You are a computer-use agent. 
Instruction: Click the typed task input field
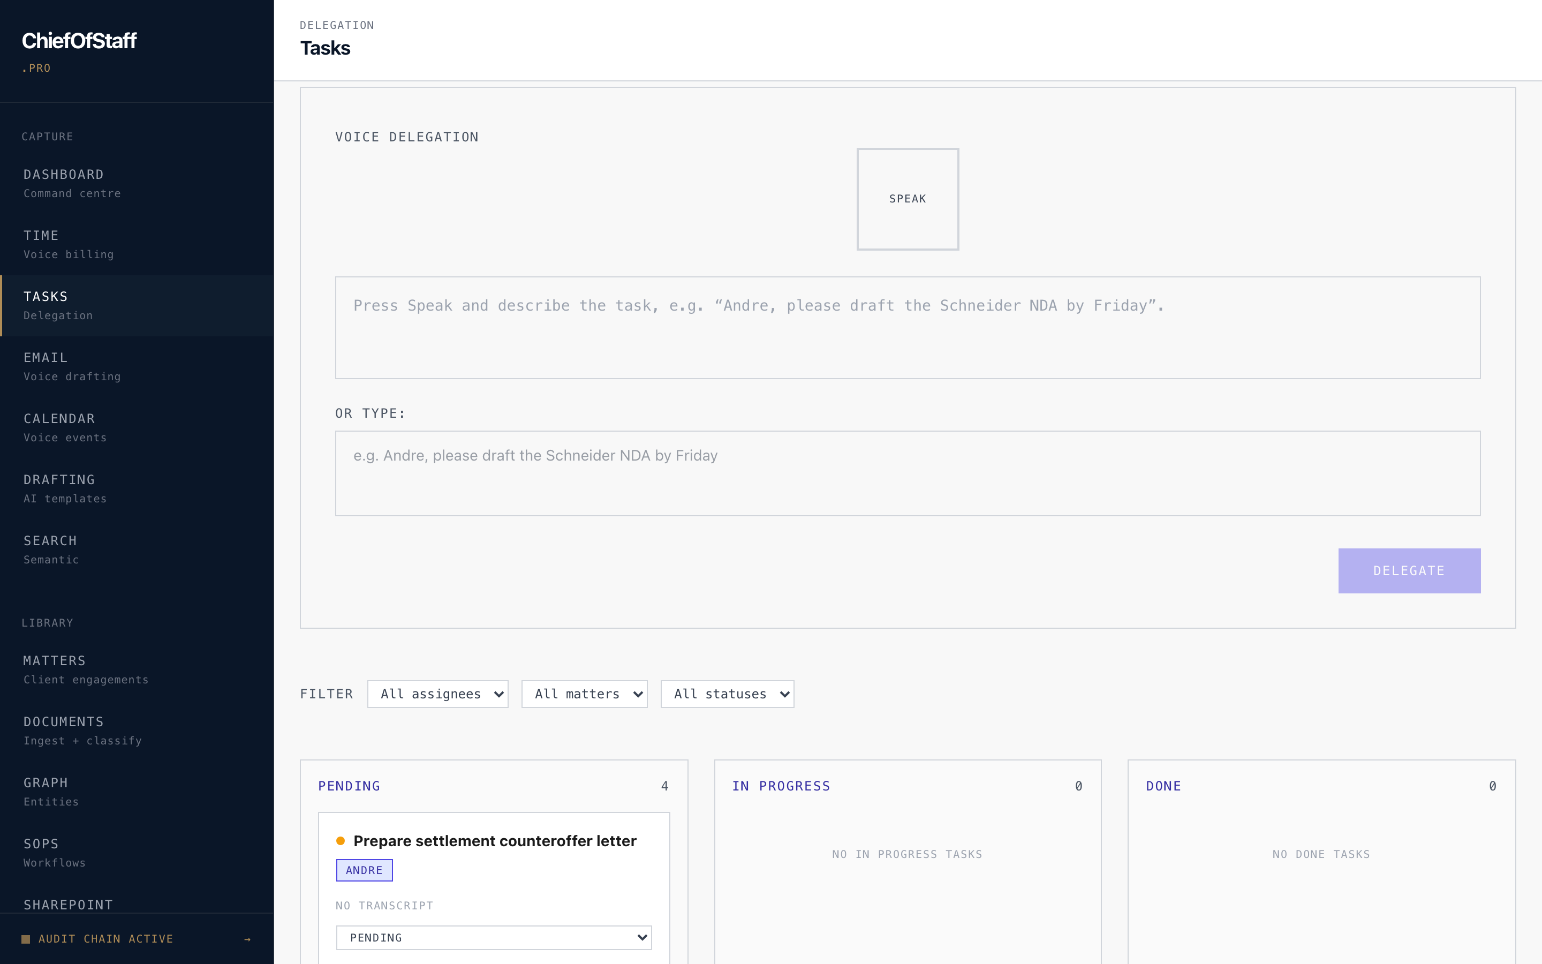[x=908, y=473]
